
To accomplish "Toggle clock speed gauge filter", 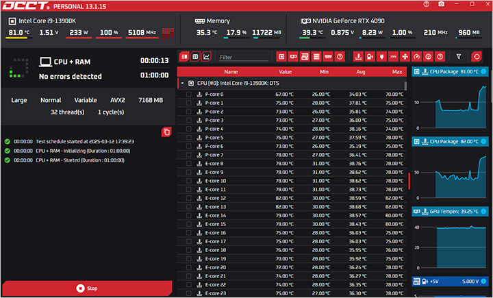I will coord(416,57).
